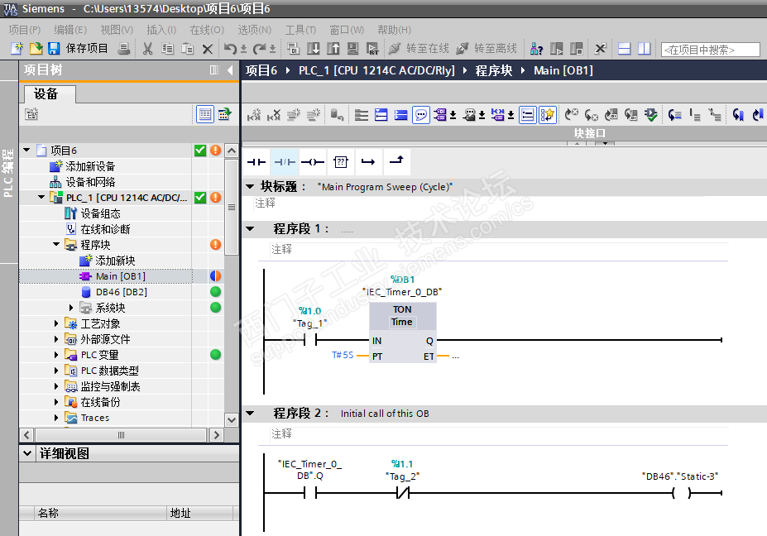Viewport: 767px width, 536px height.
Task: Toggle the favorites star button in editor toolbar
Action: point(547,115)
